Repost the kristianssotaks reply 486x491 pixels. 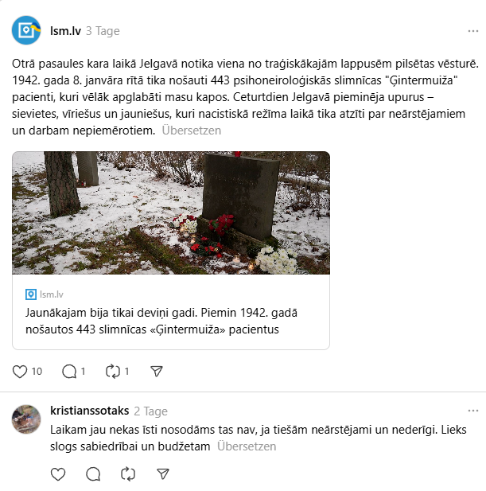(128, 473)
